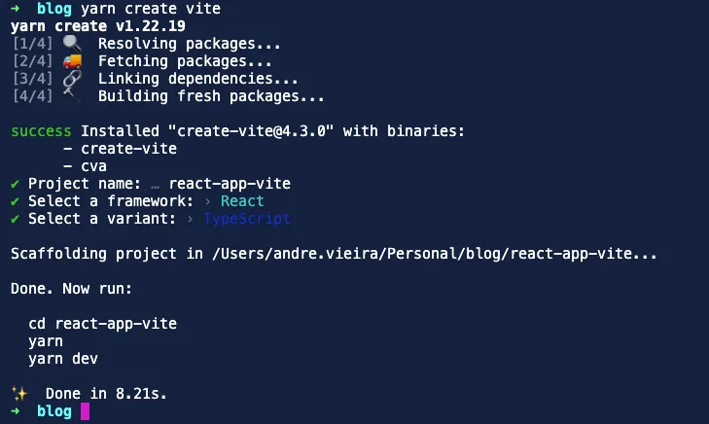Click the checkmark next to Select a framework

(x=15, y=201)
